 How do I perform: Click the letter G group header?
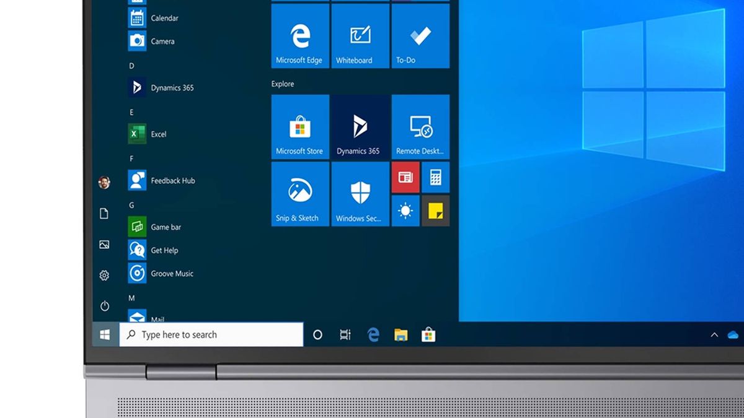tap(131, 205)
